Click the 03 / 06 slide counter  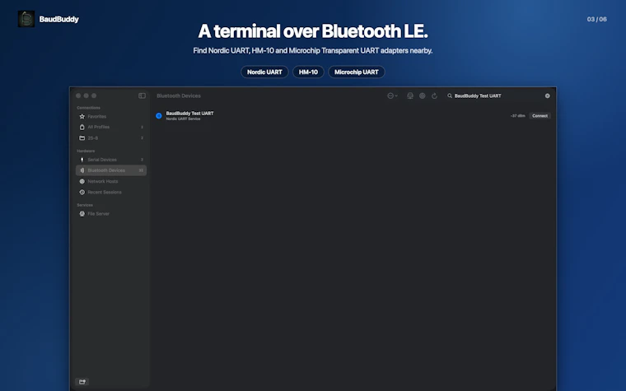(x=597, y=19)
